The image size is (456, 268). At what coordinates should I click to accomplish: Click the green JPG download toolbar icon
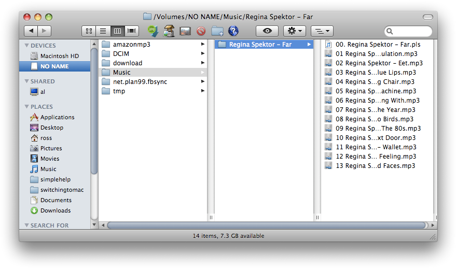(x=153, y=31)
